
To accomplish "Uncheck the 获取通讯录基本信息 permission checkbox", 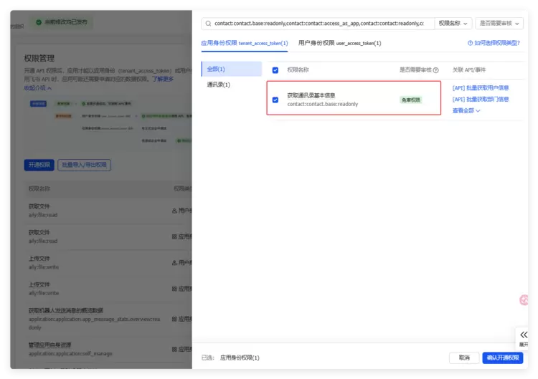I will coord(275,100).
